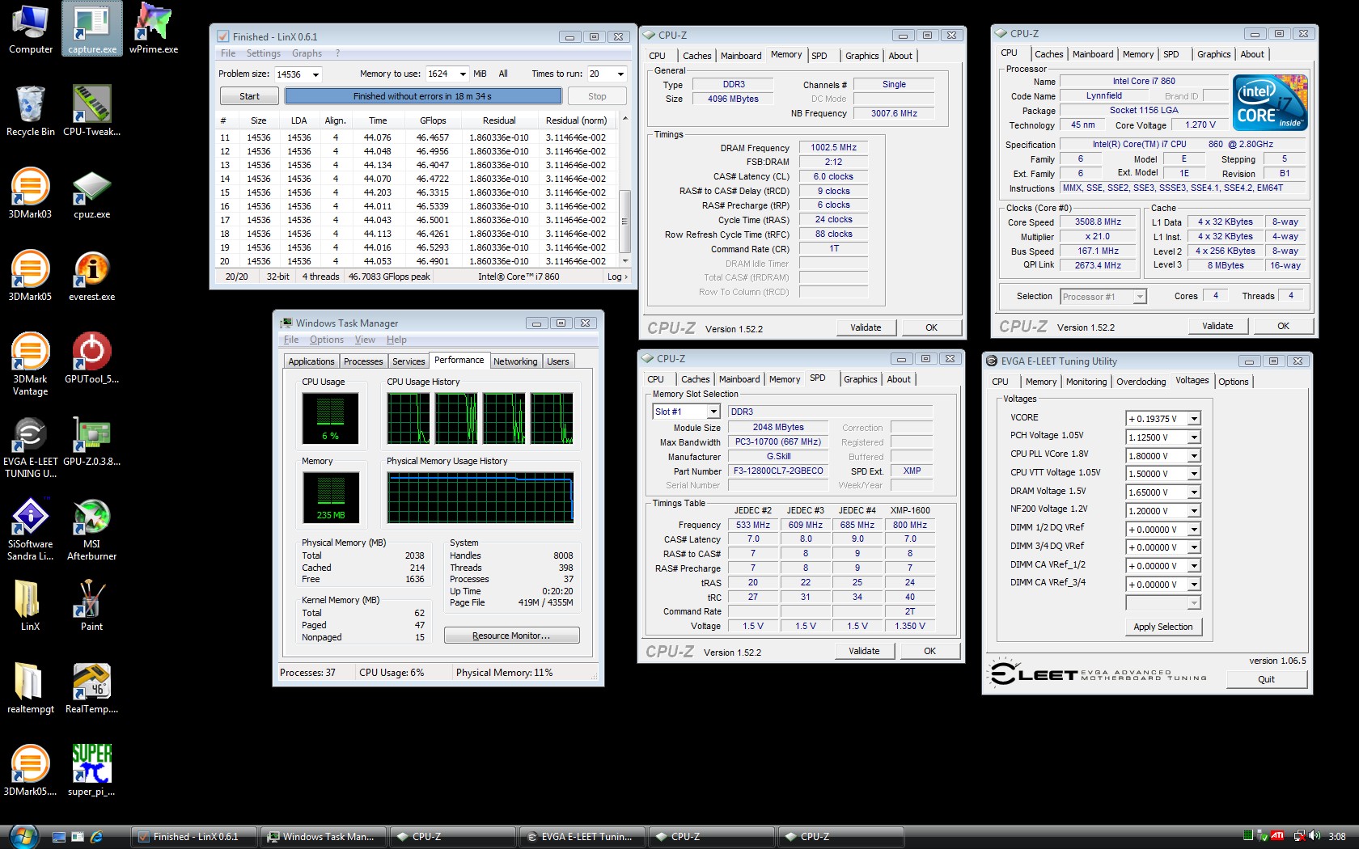Click the Show Desktop quick launch icon
Viewport: 1359px width, 849px height.
[x=59, y=837]
